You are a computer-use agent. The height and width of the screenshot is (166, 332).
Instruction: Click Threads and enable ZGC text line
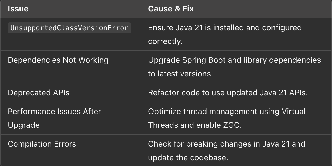coord(195,125)
